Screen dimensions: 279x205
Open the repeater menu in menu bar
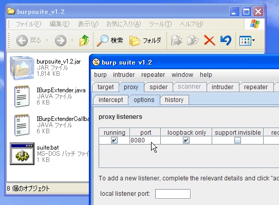point(153,75)
